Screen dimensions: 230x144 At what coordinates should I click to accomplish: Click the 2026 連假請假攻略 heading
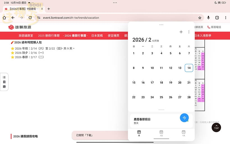26,136
